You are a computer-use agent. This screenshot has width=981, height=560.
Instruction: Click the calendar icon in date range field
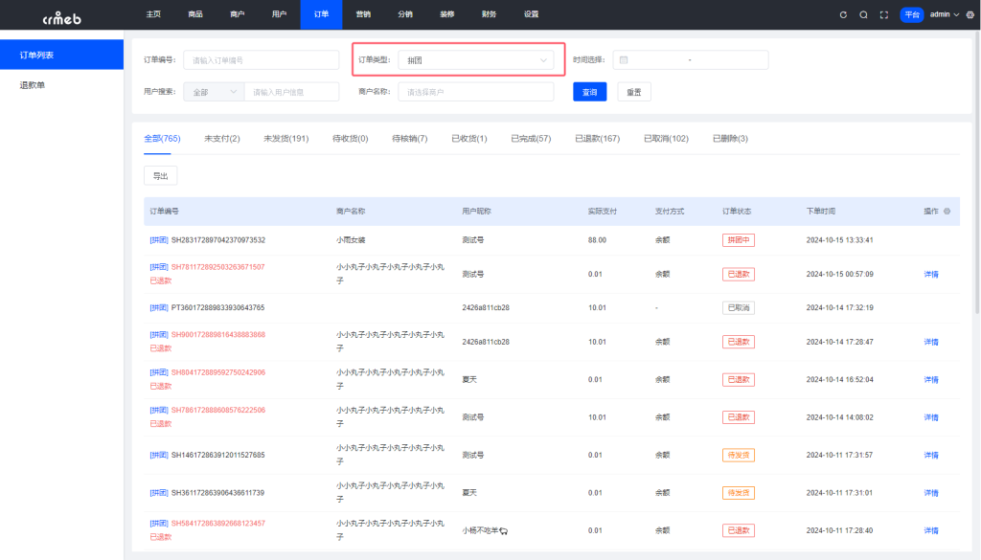click(x=624, y=60)
